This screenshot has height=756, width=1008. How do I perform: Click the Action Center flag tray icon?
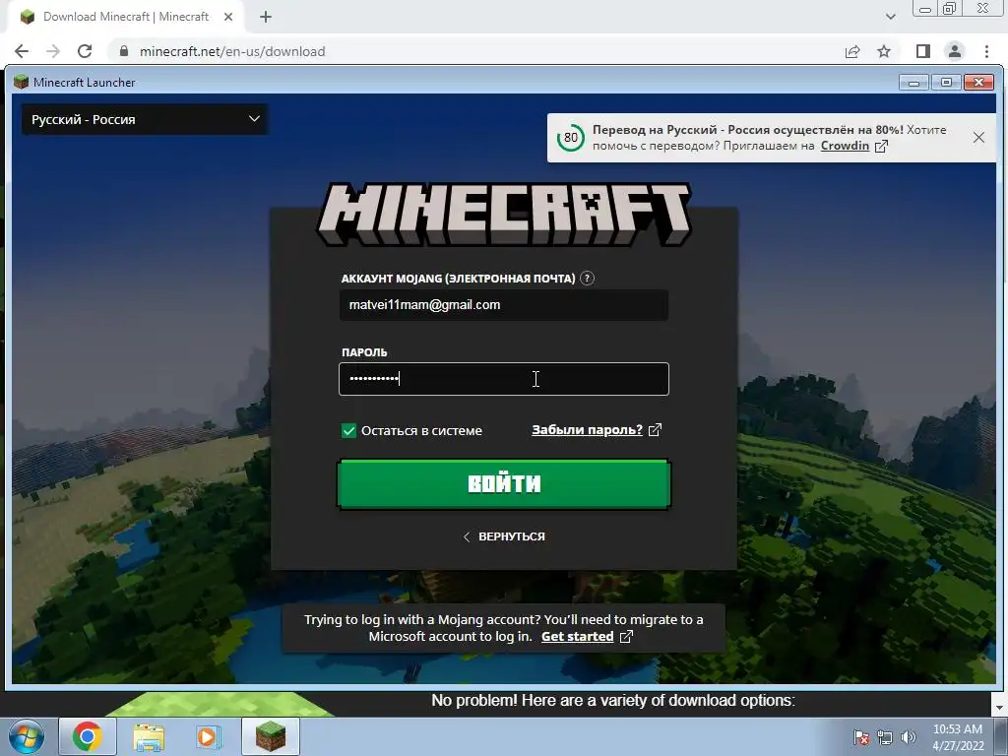861,737
